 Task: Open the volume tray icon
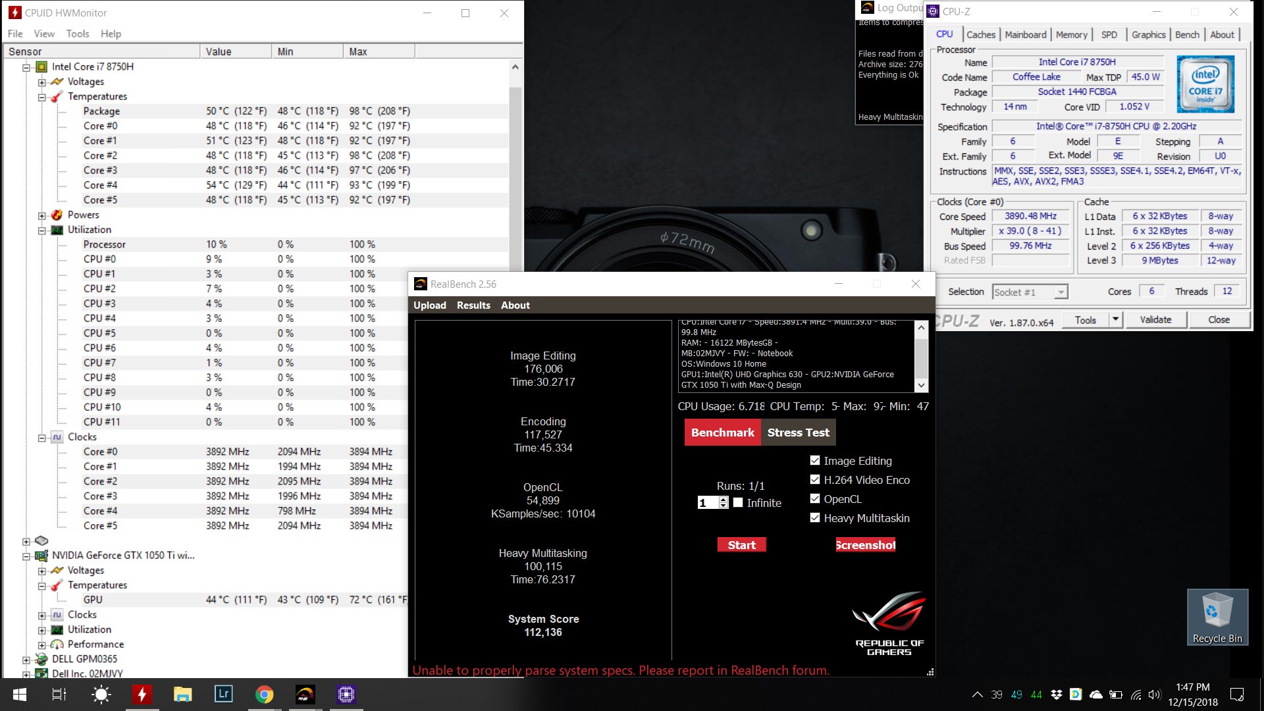click(x=1155, y=695)
